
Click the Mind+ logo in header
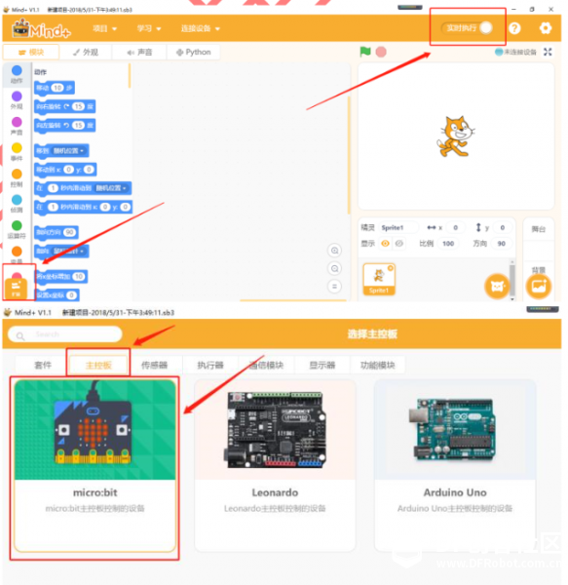[41, 28]
